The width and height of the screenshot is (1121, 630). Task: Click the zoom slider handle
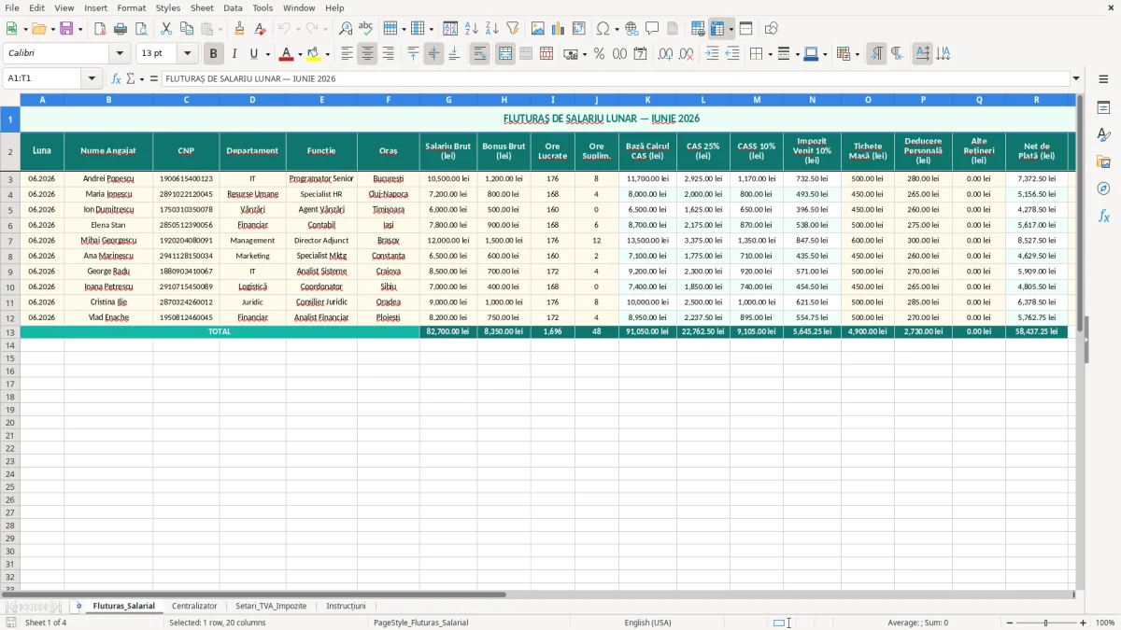pos(1045,623)
